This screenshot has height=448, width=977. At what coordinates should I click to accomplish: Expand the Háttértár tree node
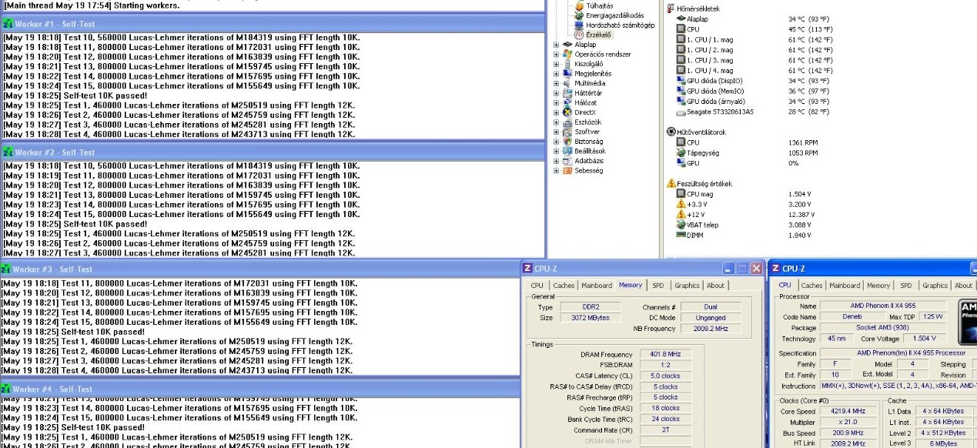tap(556, 93)
